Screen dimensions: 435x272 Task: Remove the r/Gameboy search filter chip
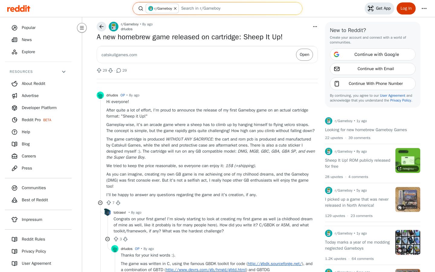175,8
